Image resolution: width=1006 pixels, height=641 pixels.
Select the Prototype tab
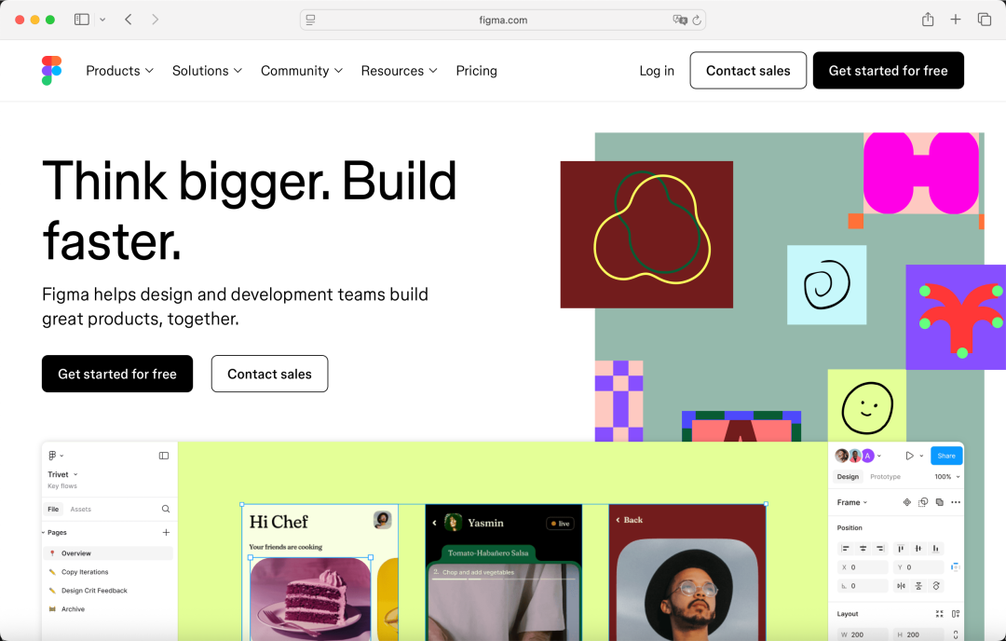pos(886,477)
